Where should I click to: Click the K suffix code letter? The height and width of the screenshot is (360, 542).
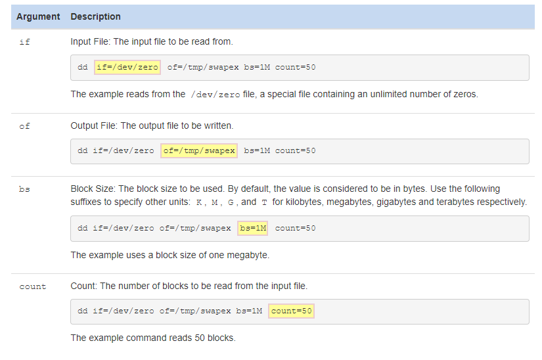click(199, 202)
